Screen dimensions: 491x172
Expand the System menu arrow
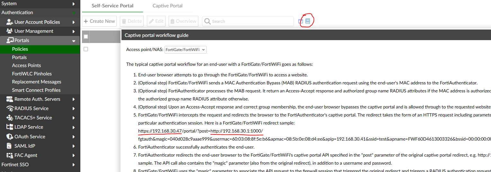click(74, 4)
